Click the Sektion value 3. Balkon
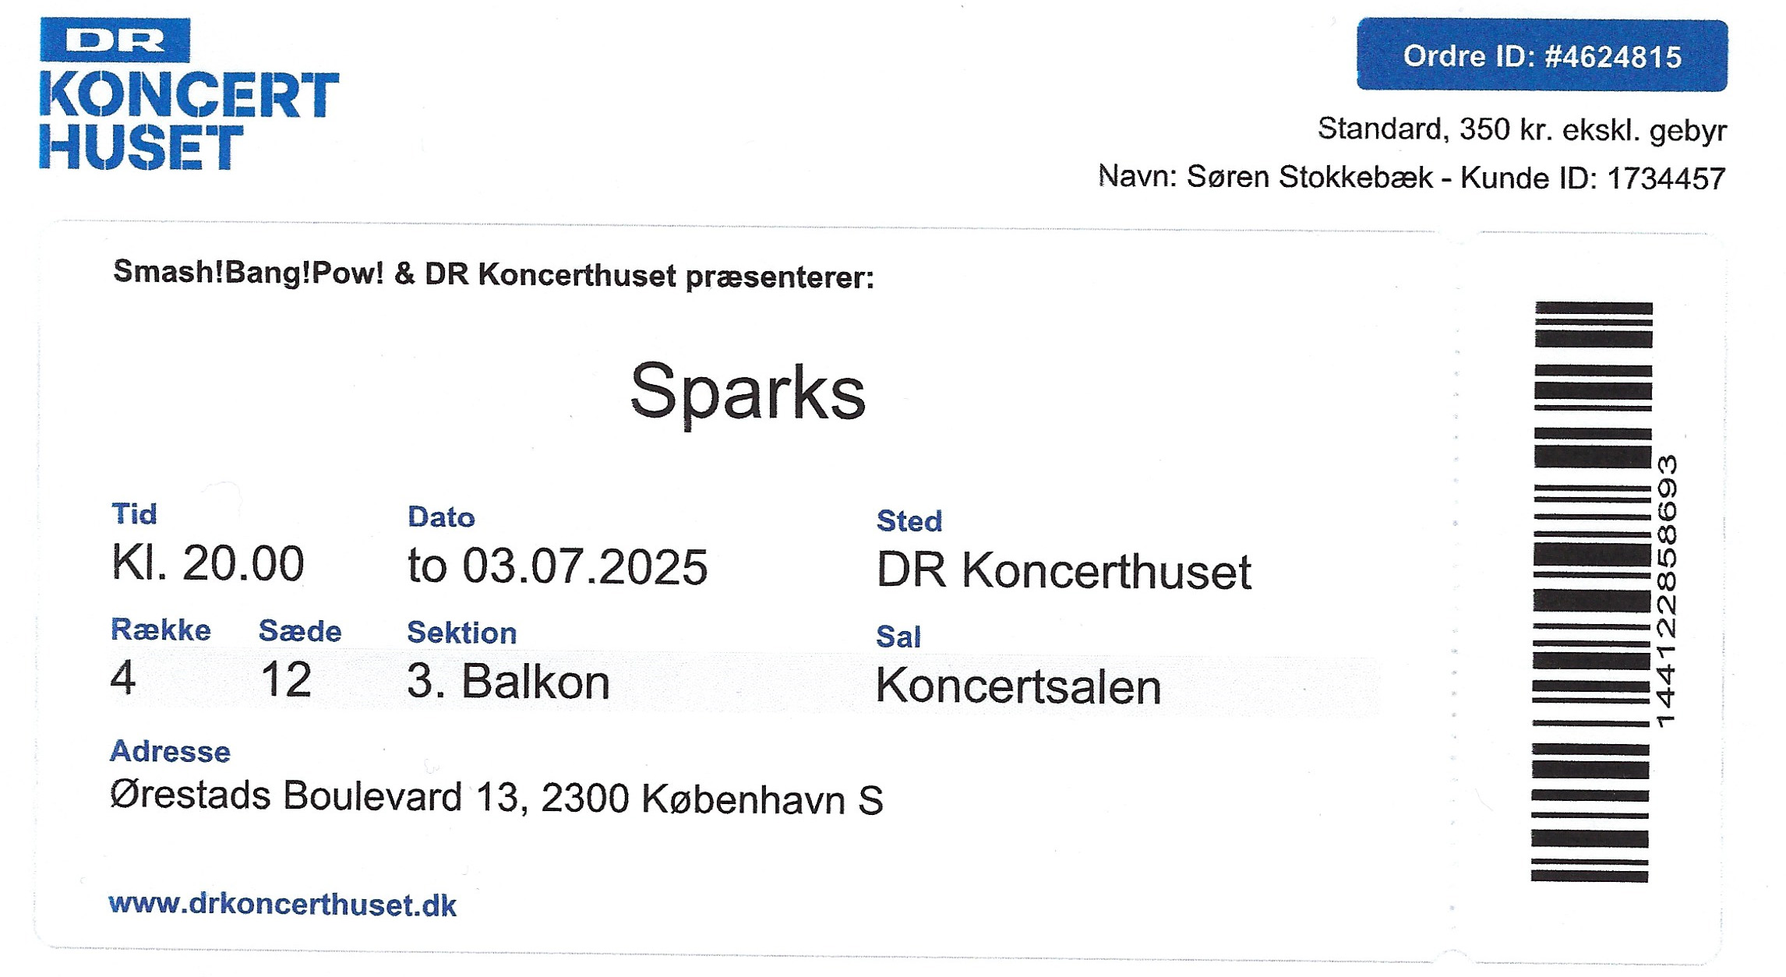Viewport: 1786px width, 977px height. [508, 682]
